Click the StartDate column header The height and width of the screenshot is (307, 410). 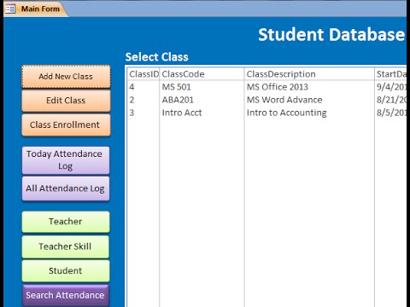[x=390, y=74]
